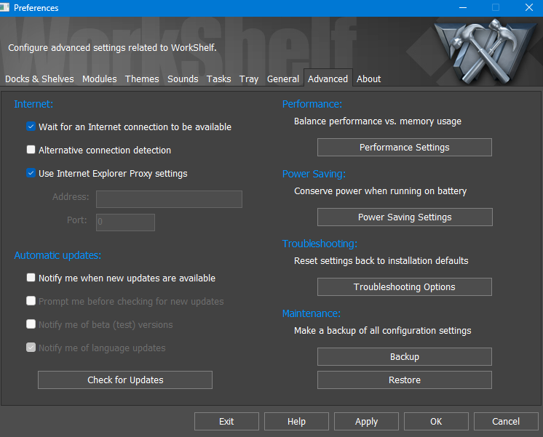
Task: Switch to the Docks & Shelves tab
Action: point(39,79)
